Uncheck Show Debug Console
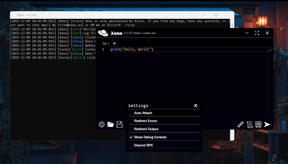 131,137
